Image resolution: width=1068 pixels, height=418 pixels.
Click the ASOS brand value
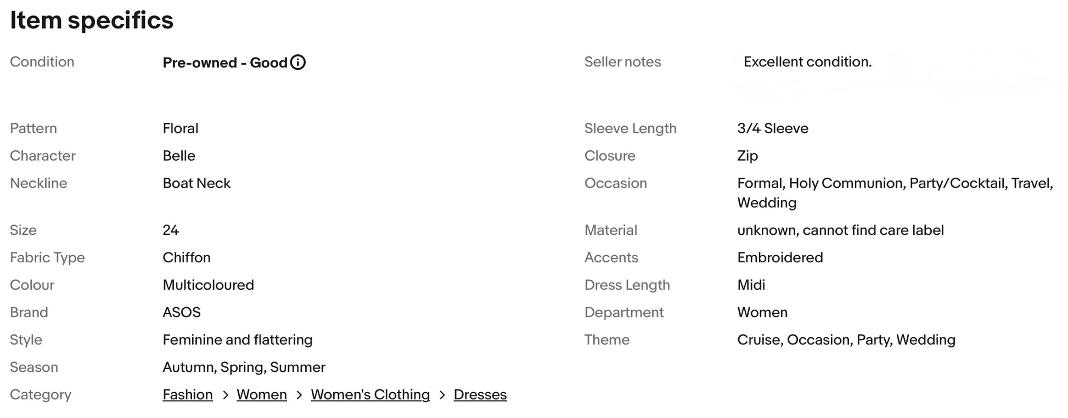pyautogui.click(x=182, y=313)
